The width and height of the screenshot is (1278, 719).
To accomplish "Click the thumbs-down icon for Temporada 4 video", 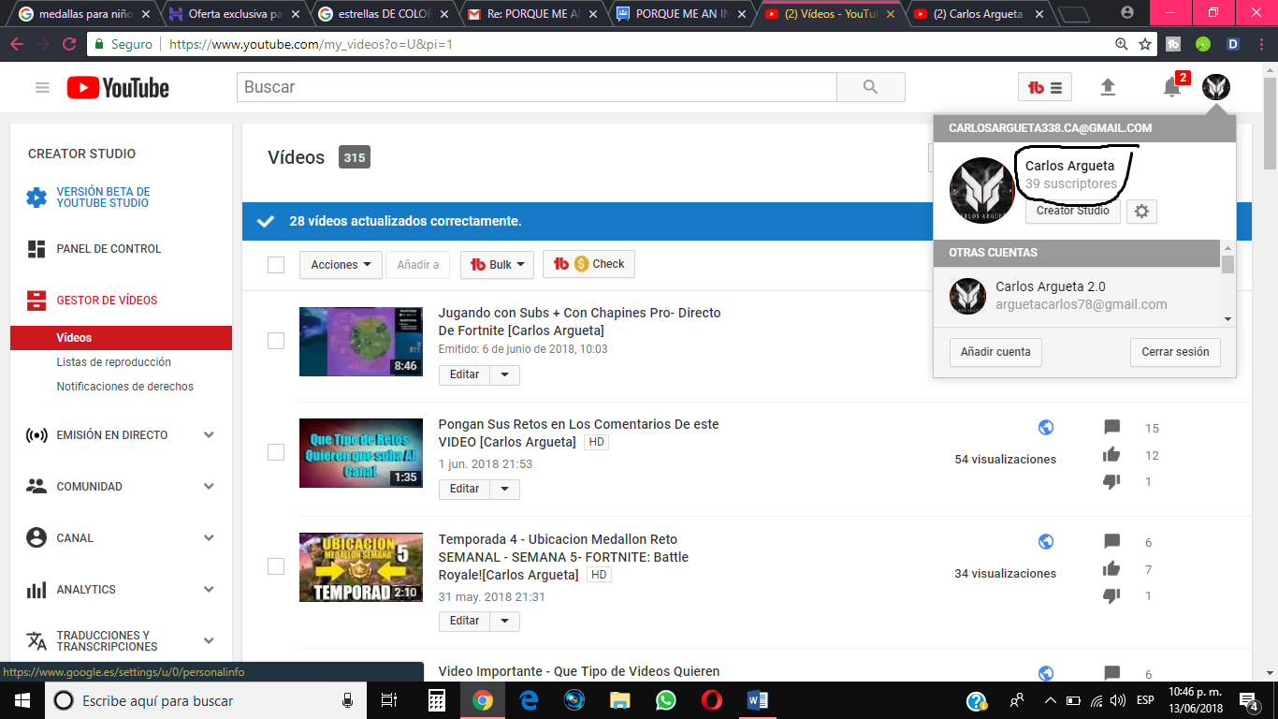I will (1111, 595).
